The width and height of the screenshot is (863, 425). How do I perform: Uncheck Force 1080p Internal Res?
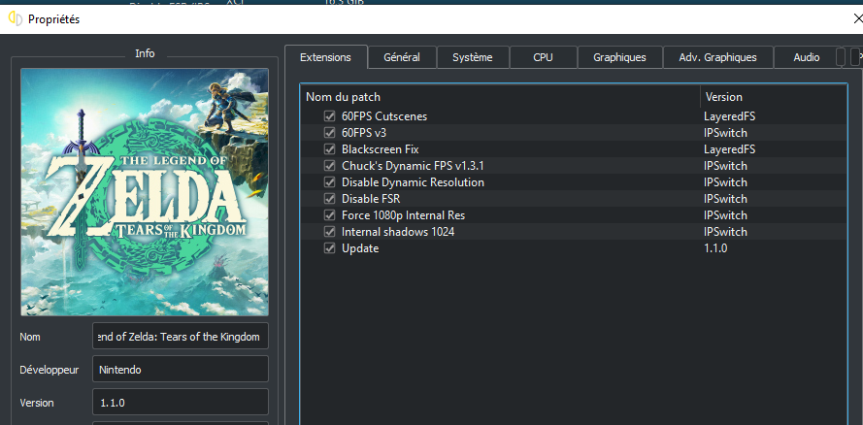[x=330, y=215]
